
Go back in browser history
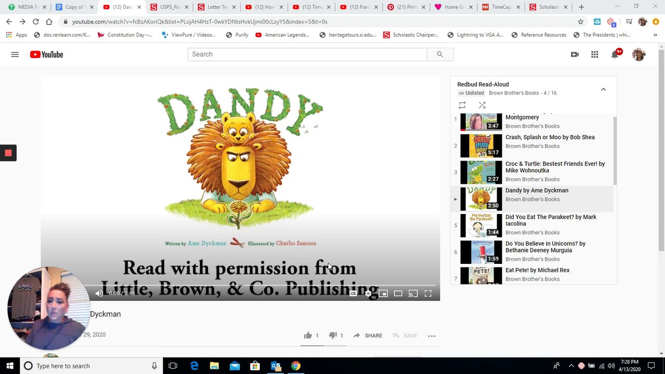[9, 22]
